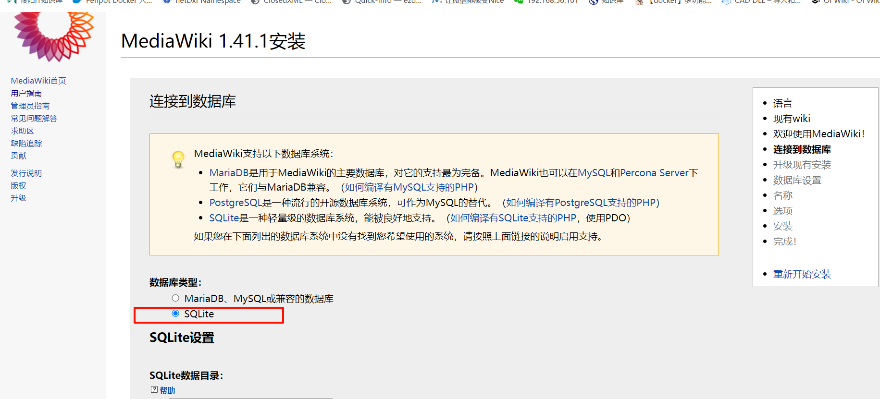Image resolution: width=880 pixels, height=399 pixels.
Task: Click the 语言 step in progress list
Action: click(782, 103)
